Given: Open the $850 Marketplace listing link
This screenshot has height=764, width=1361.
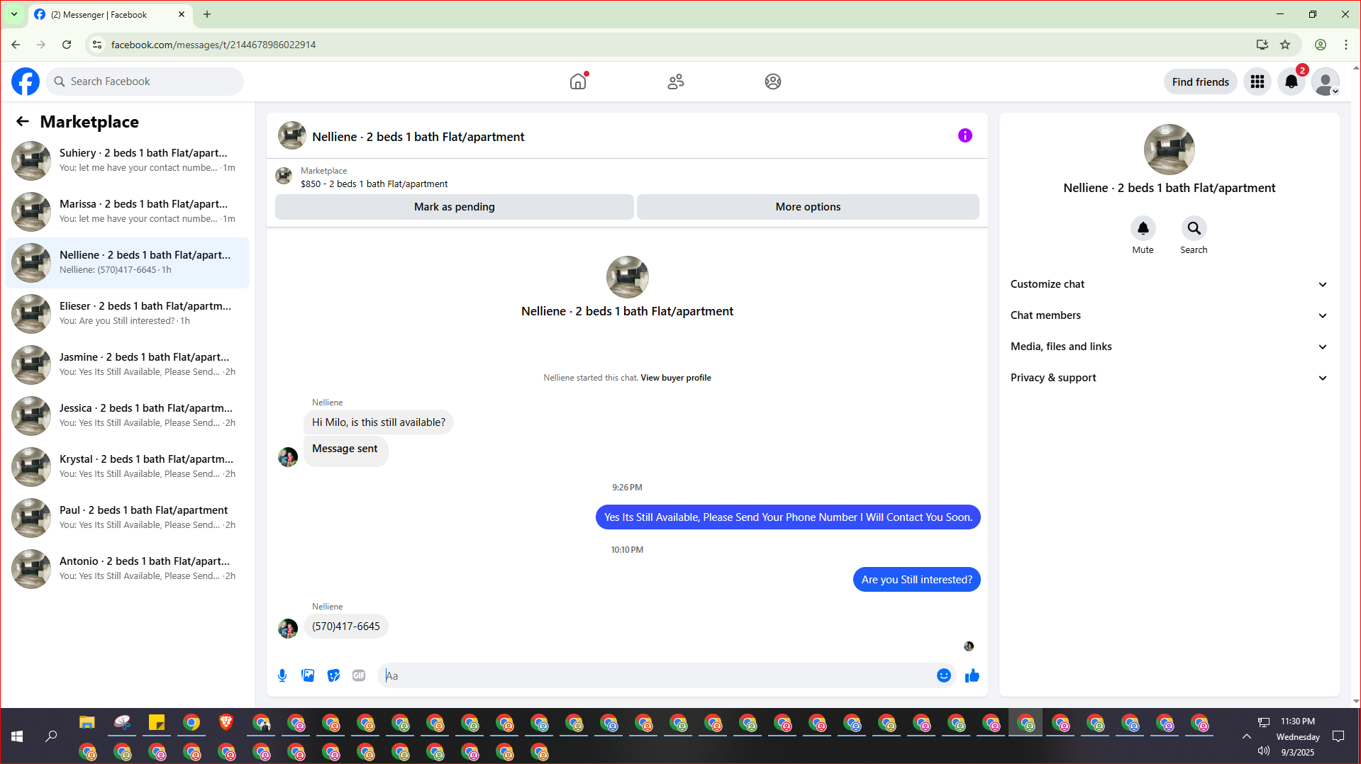Looking at the screenshot, I should [374, 184].
